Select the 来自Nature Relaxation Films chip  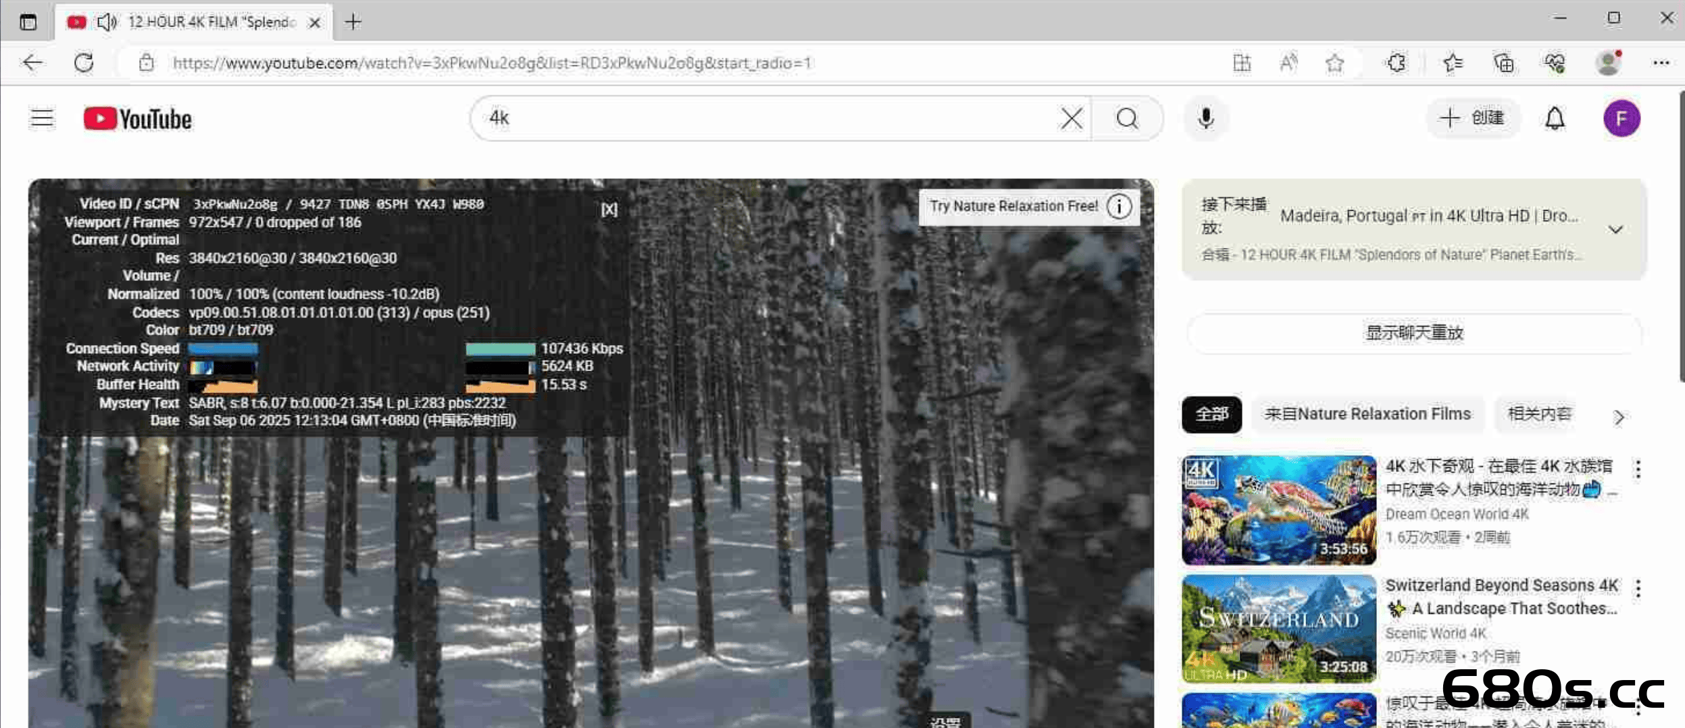click(1367, 414)
